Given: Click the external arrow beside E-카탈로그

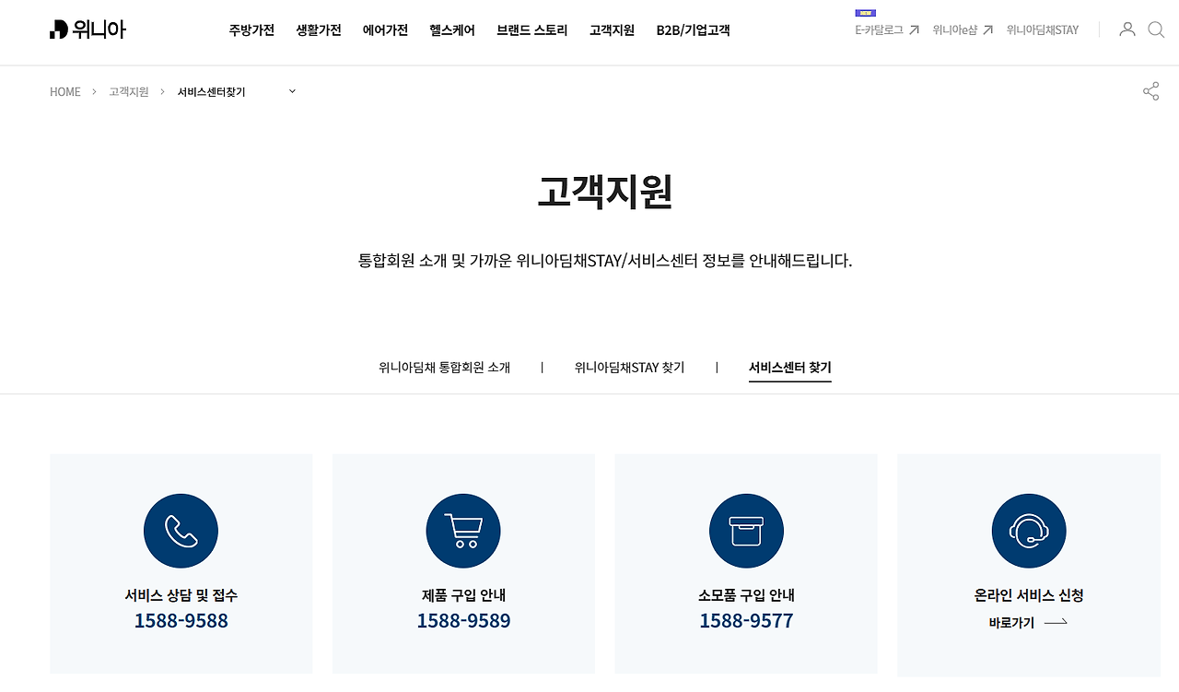Looking at the screenshot, I should point(914,30).
